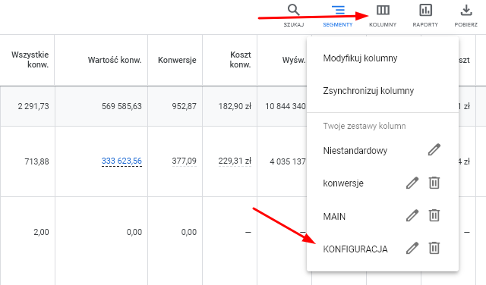Image resolution: width=486 pixels, height=285 pixels.
Task: Apply the KONFIGURACJA column set
Action: (x=355, y=249)
